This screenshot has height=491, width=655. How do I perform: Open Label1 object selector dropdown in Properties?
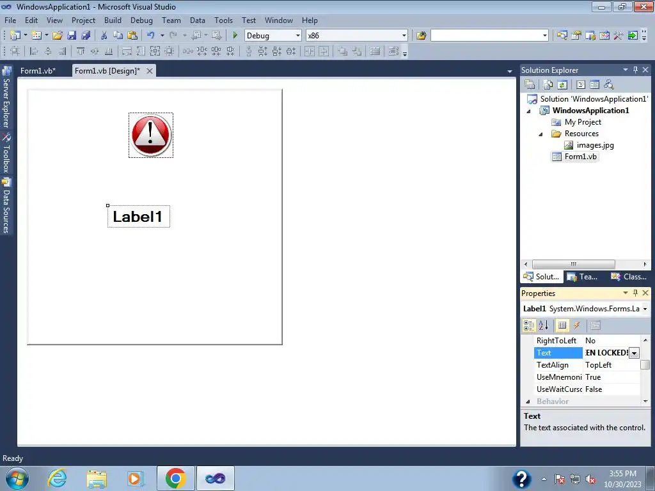(645, 309)
